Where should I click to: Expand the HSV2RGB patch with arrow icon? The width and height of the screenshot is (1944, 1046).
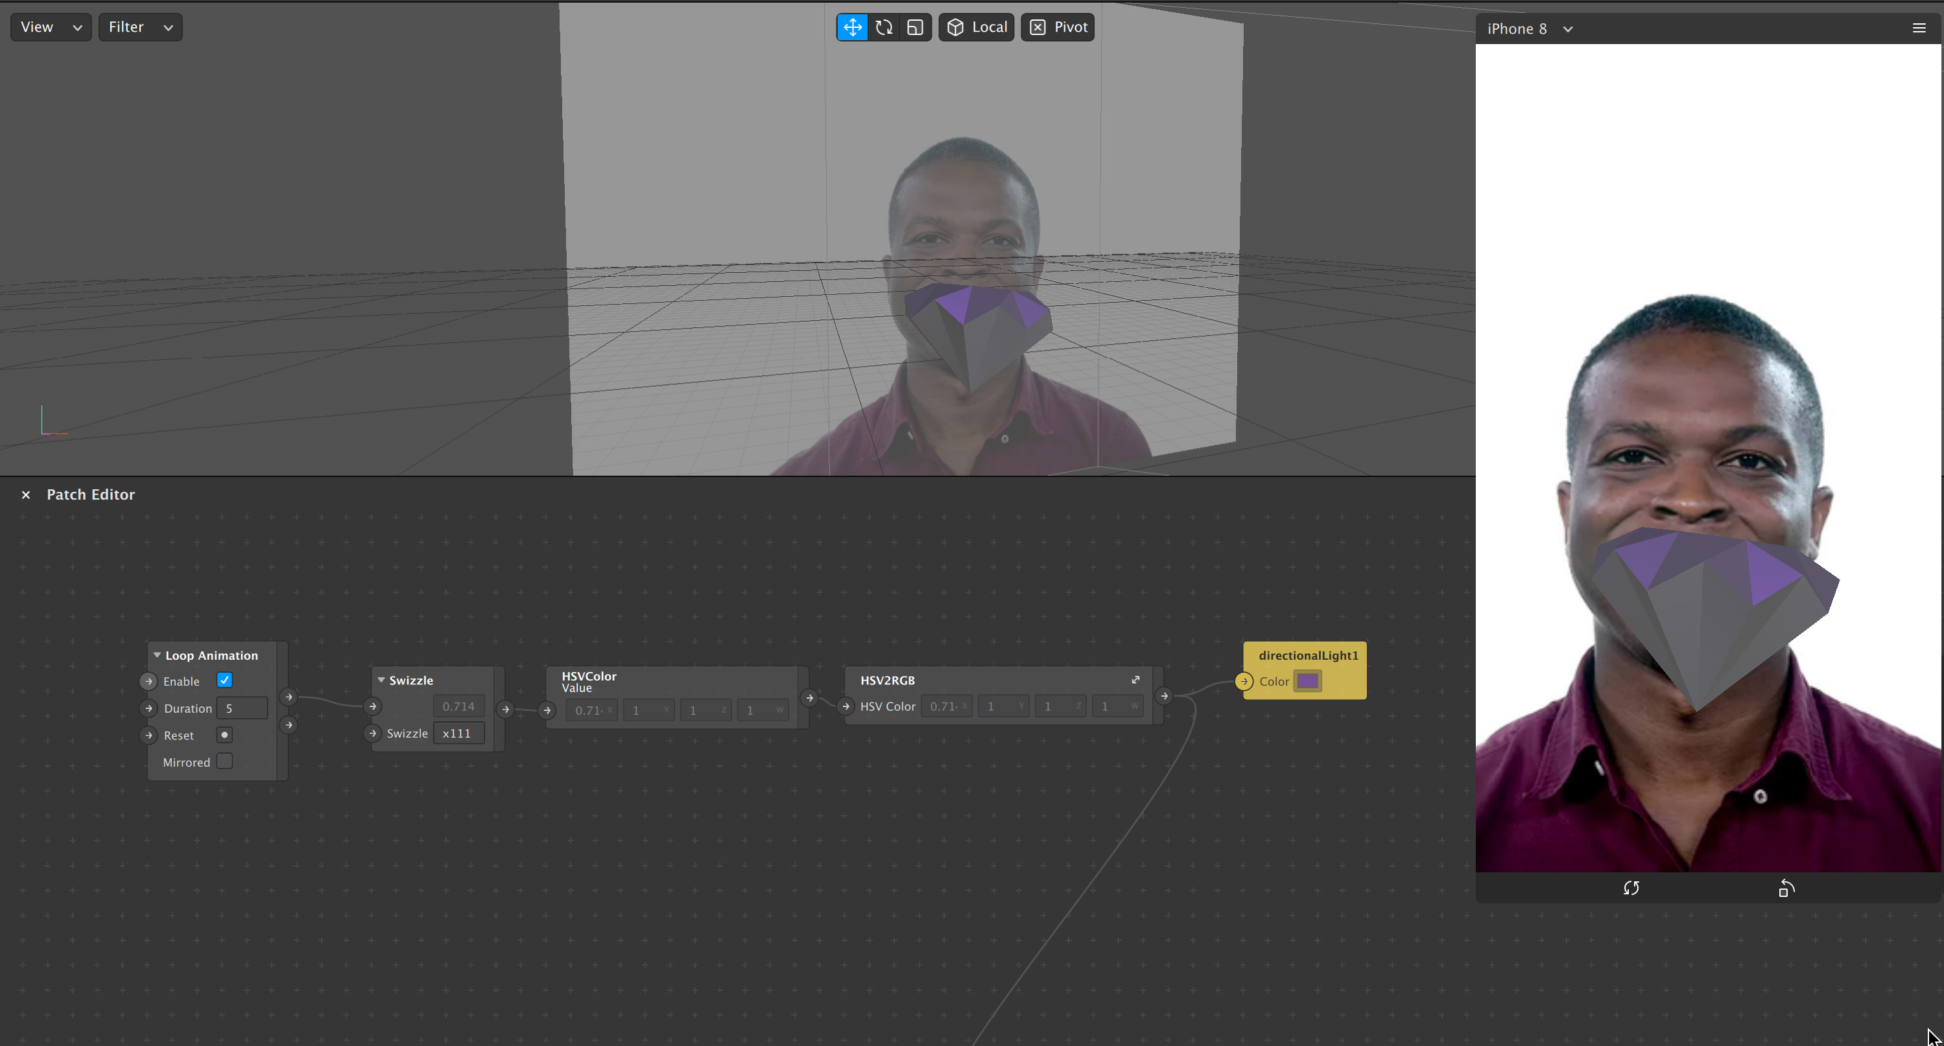coord(1135,679)
